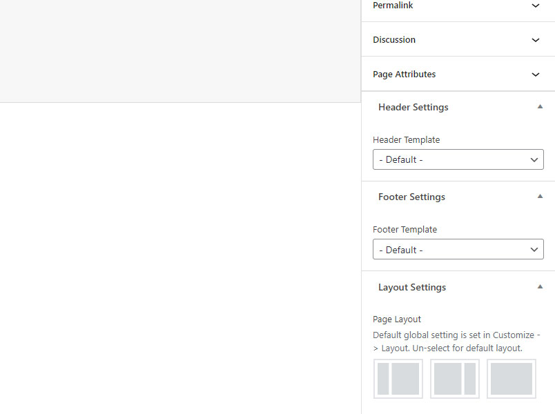Collapse Footer Settings using its triangle arrow

click(x=540, y=197)
